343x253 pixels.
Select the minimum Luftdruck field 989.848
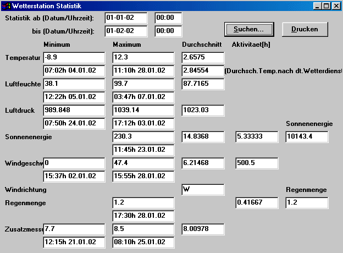pyautogui.click(x=74, y=111)
